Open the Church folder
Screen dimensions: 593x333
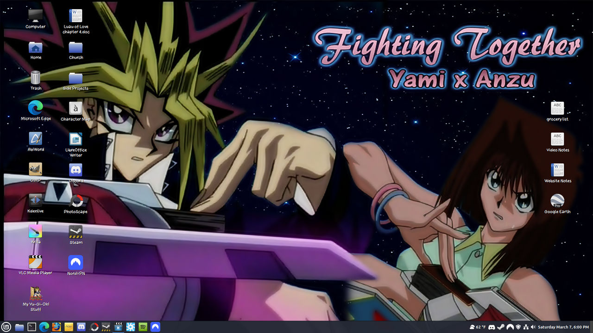pos(76,50)
